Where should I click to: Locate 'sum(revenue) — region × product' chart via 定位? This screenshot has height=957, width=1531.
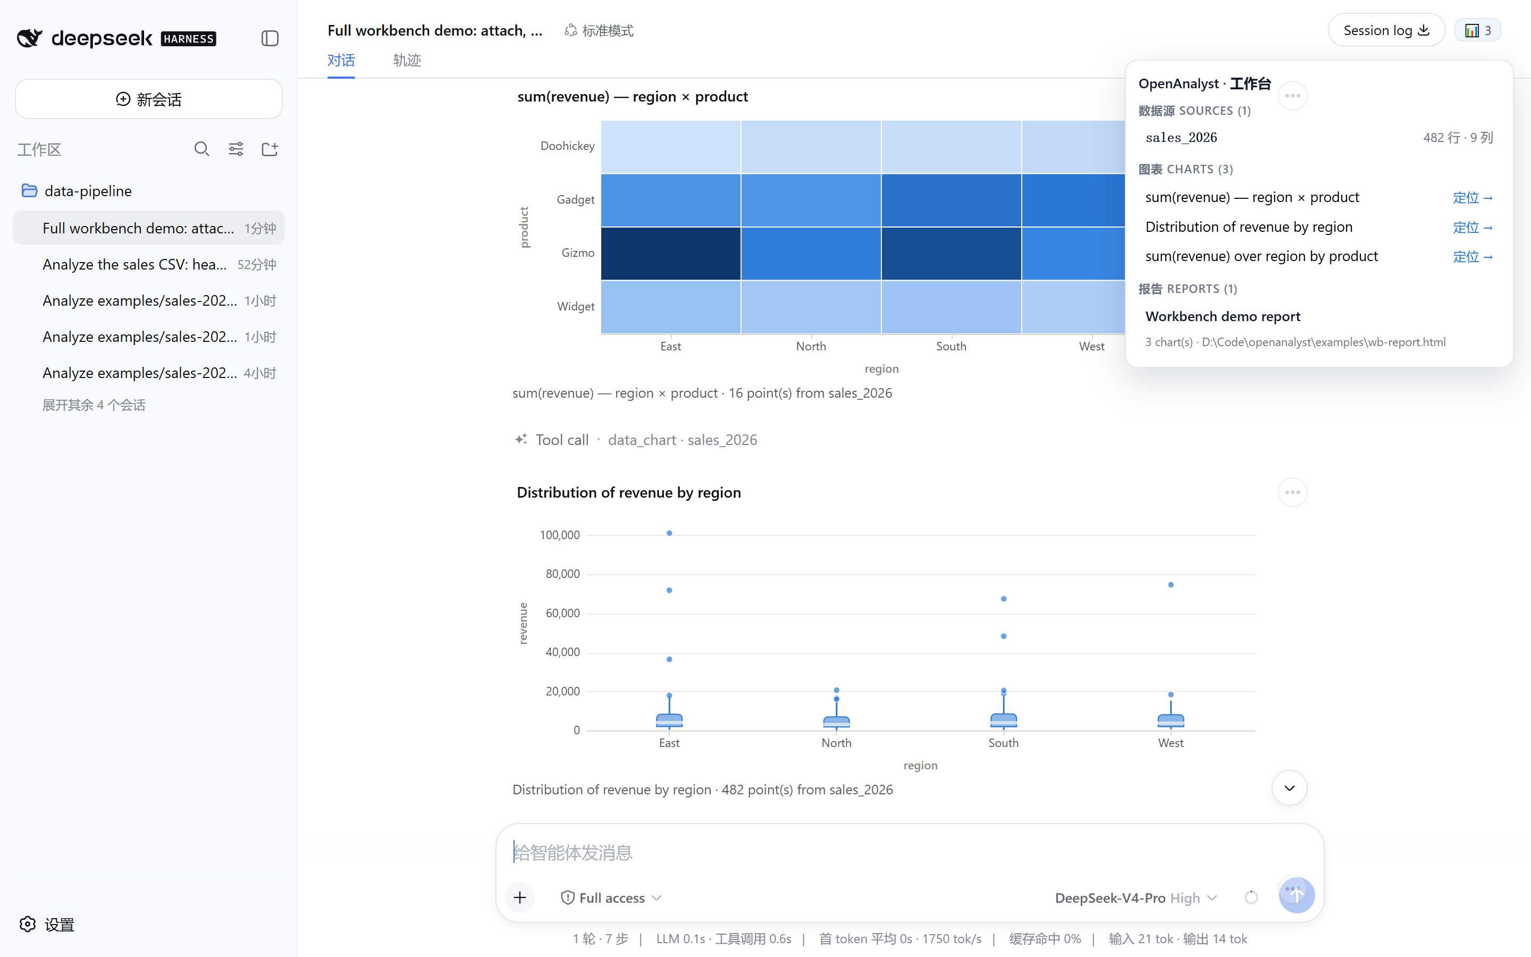[1473, 197]
